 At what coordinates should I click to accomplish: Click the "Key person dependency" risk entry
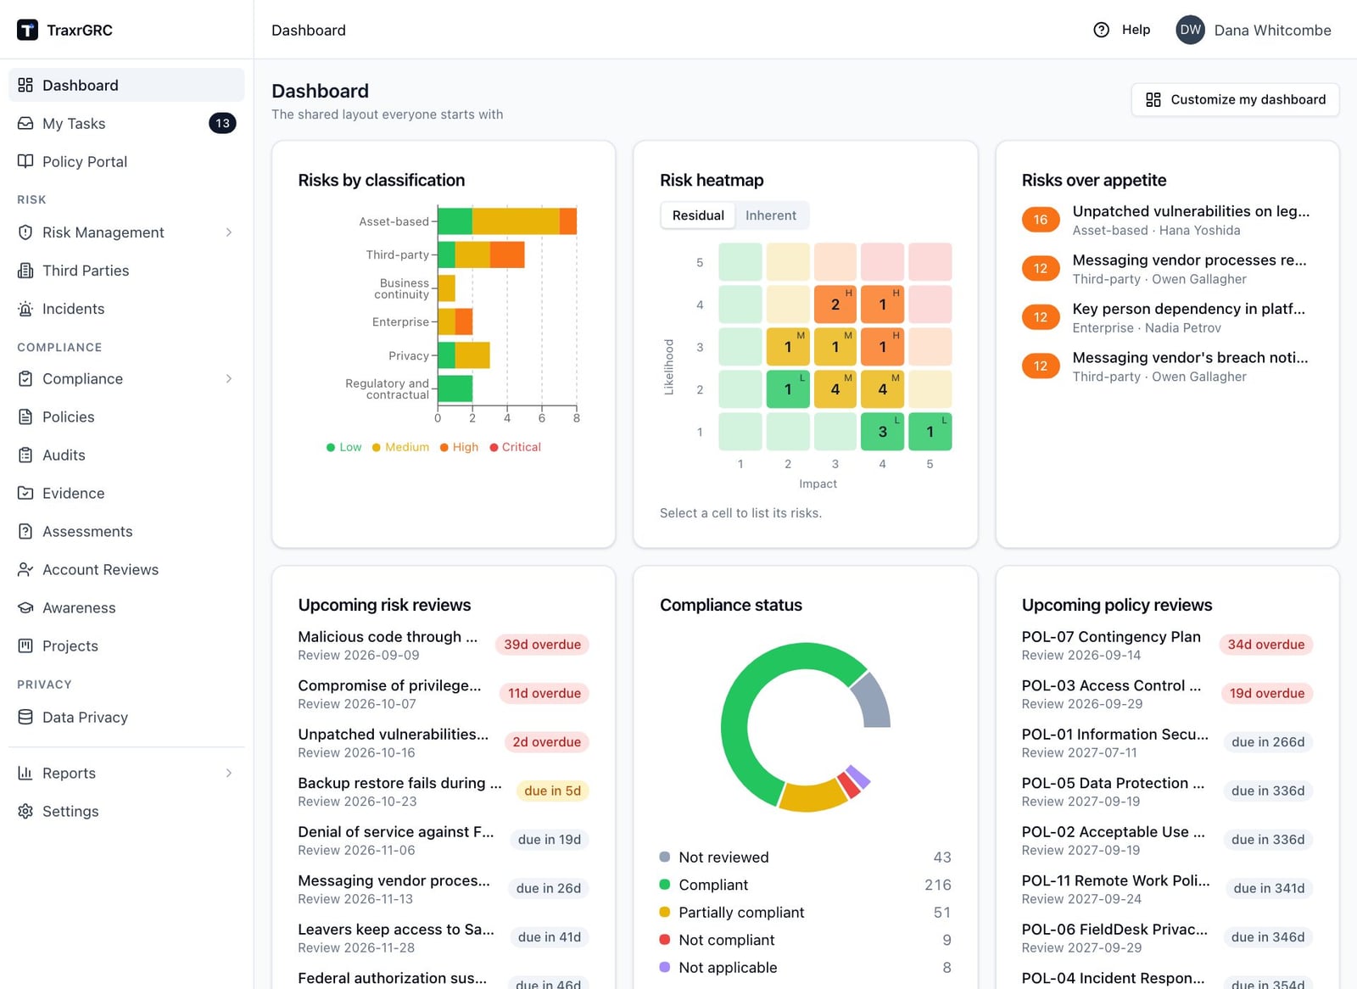(x=1167, y=317)
